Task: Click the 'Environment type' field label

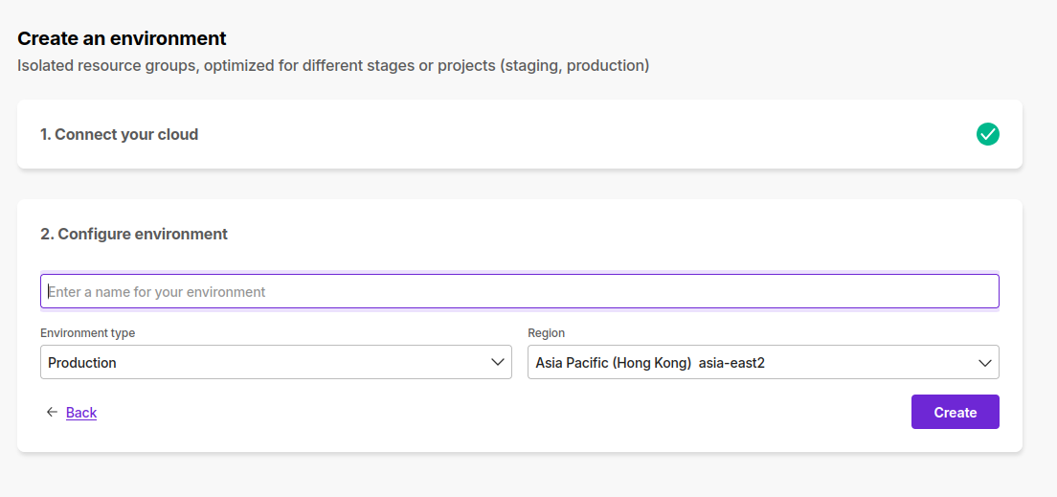Action: [88, 333]
